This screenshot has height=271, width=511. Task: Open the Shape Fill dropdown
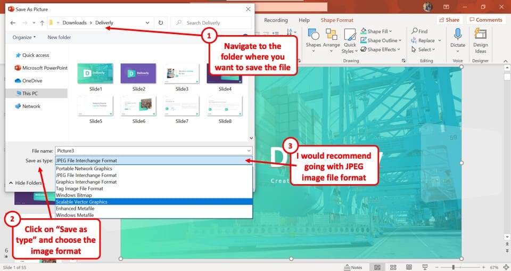pyautogui.click(x=376, y=31)
